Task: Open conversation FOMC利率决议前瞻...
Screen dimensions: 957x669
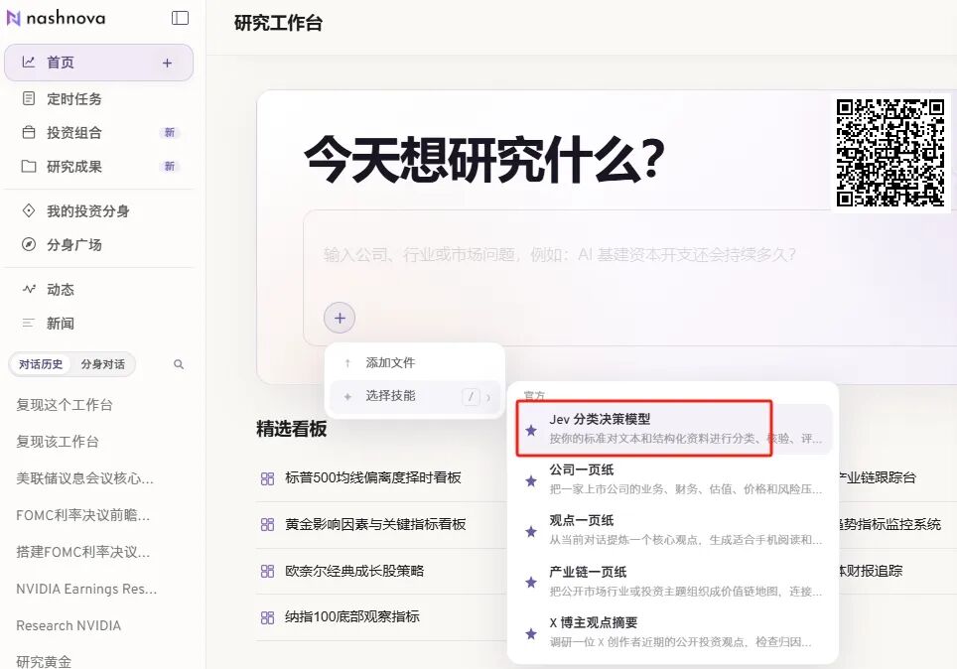Action: (x=83, y=515)
